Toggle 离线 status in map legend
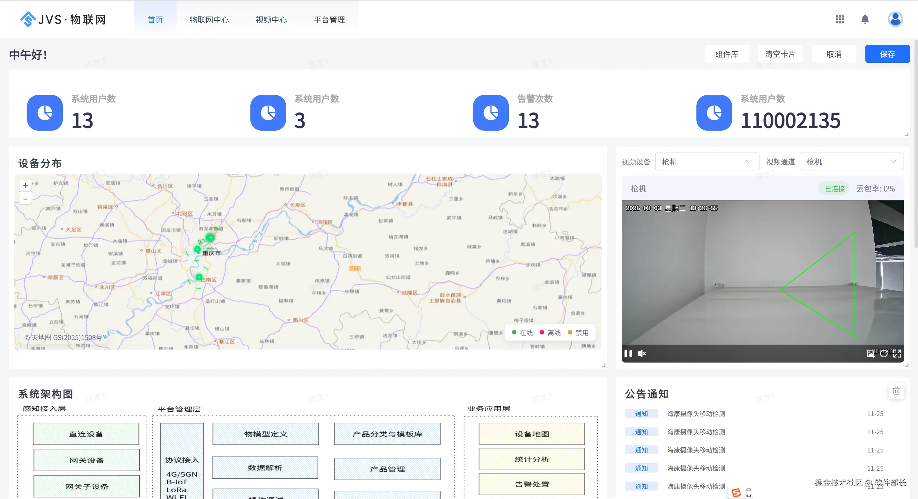 point(550,332)
